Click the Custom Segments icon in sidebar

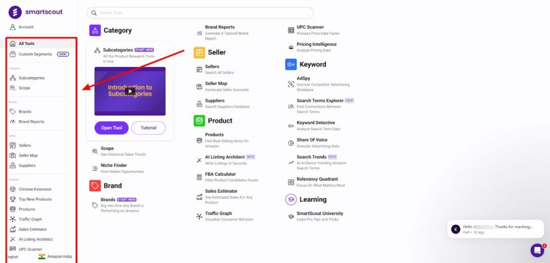(13, 54)
